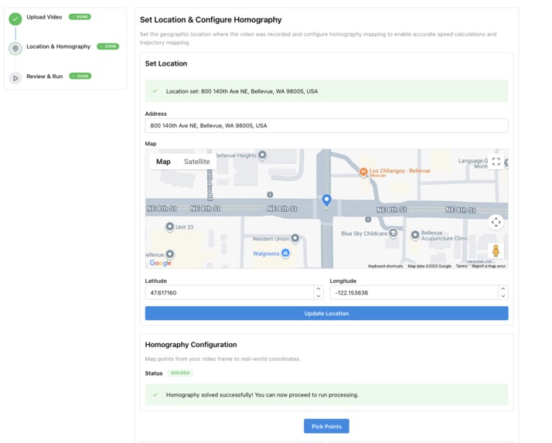Click the Update Location button
The image size is (552, 443).
tap(327, 313)
